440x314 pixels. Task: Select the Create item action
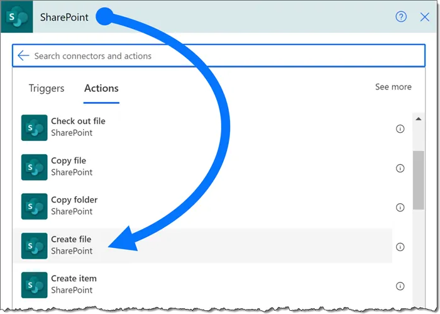(74, 284)
